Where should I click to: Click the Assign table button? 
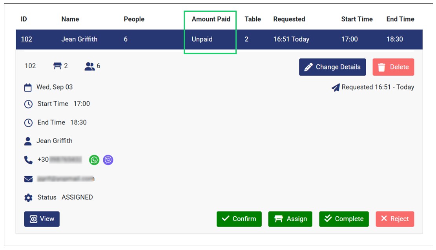(x=290, y=219)
